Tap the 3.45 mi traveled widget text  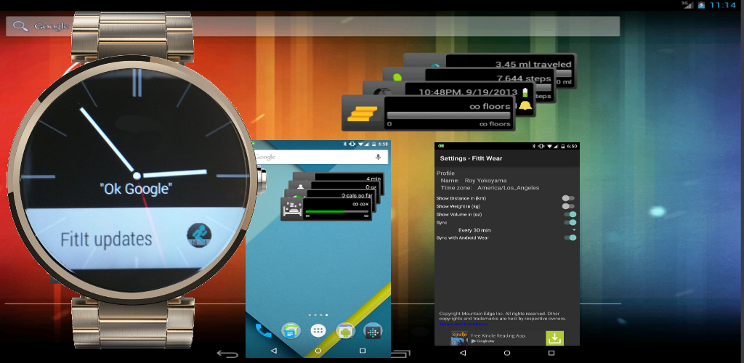(x=533, y=64)
